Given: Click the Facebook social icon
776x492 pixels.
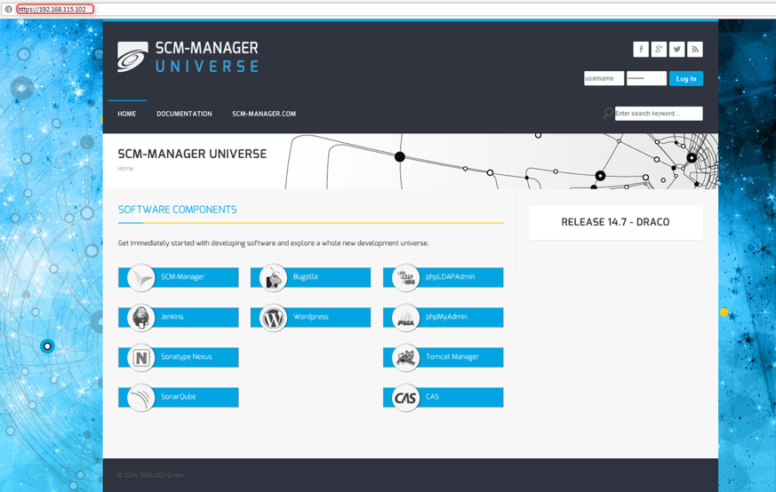Looking at the screenshot, I should click(640, 50).
